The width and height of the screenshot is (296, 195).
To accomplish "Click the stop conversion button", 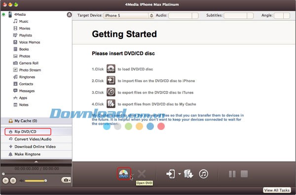I will click(244, 174).
